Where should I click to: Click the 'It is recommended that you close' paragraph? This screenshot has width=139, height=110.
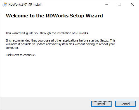(60, 44)
